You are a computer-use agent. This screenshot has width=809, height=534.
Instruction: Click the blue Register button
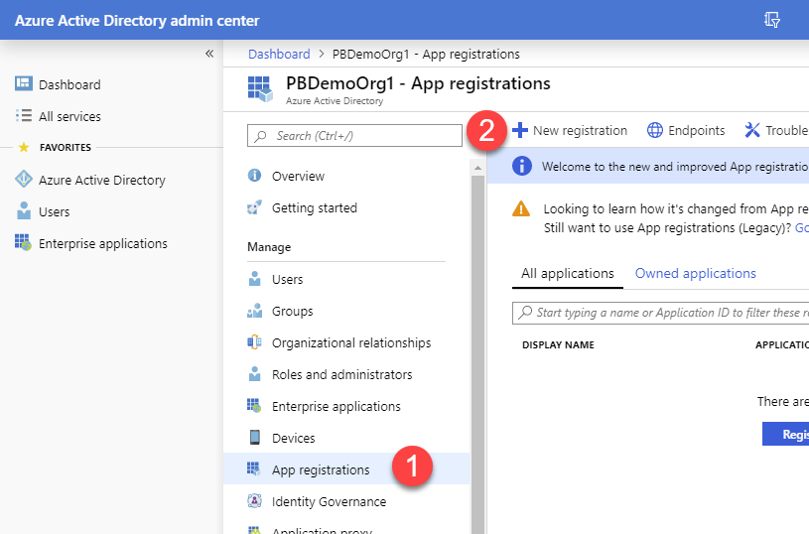click(786, 434)
